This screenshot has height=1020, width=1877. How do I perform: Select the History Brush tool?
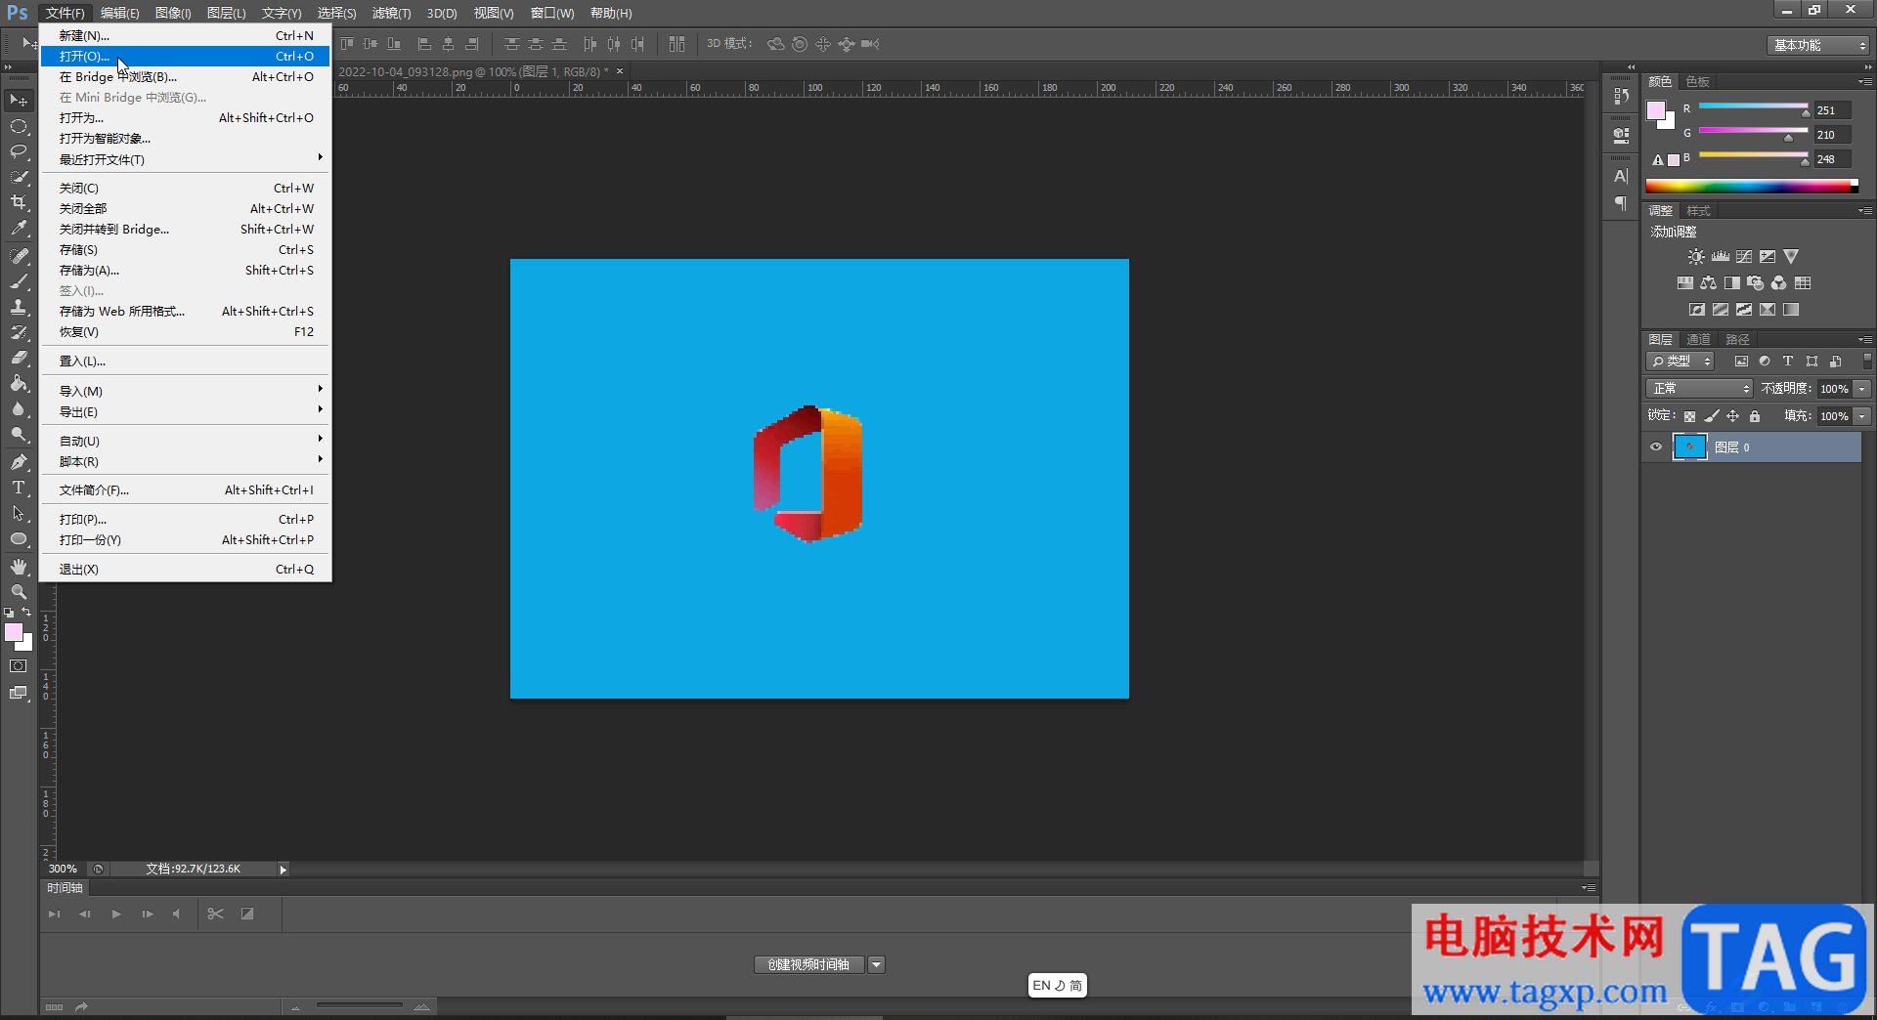coord(19,332)
